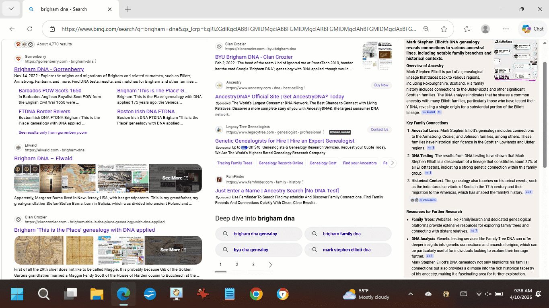Click 'See results only from gorrenberry.com'
The width and height of the screenshot is (549, 308).
pyautogui.click(x=53, y=132)
